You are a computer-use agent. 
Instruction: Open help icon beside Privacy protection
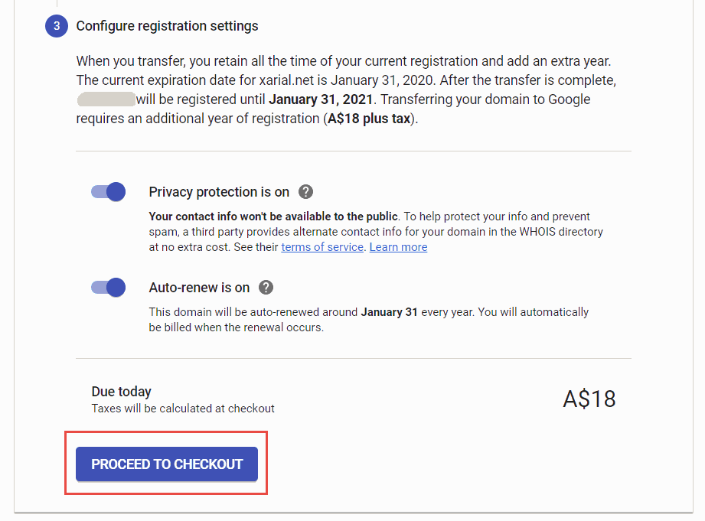tap(305, 192)
